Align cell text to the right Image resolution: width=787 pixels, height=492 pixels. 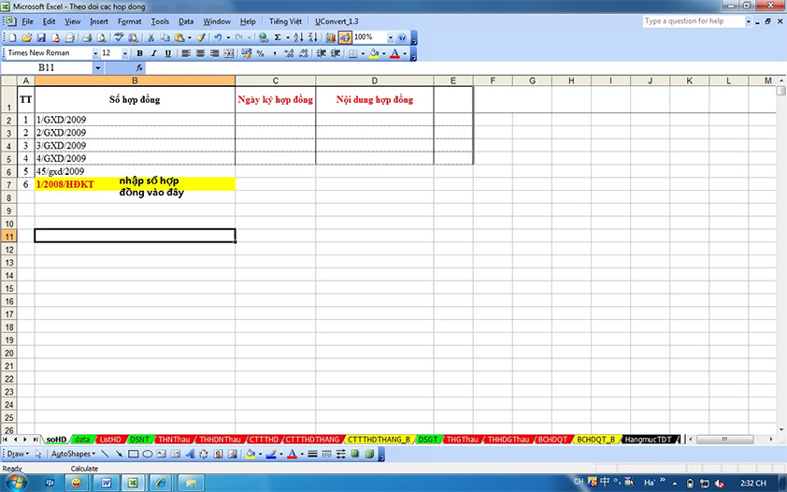(x=214, y=53)
